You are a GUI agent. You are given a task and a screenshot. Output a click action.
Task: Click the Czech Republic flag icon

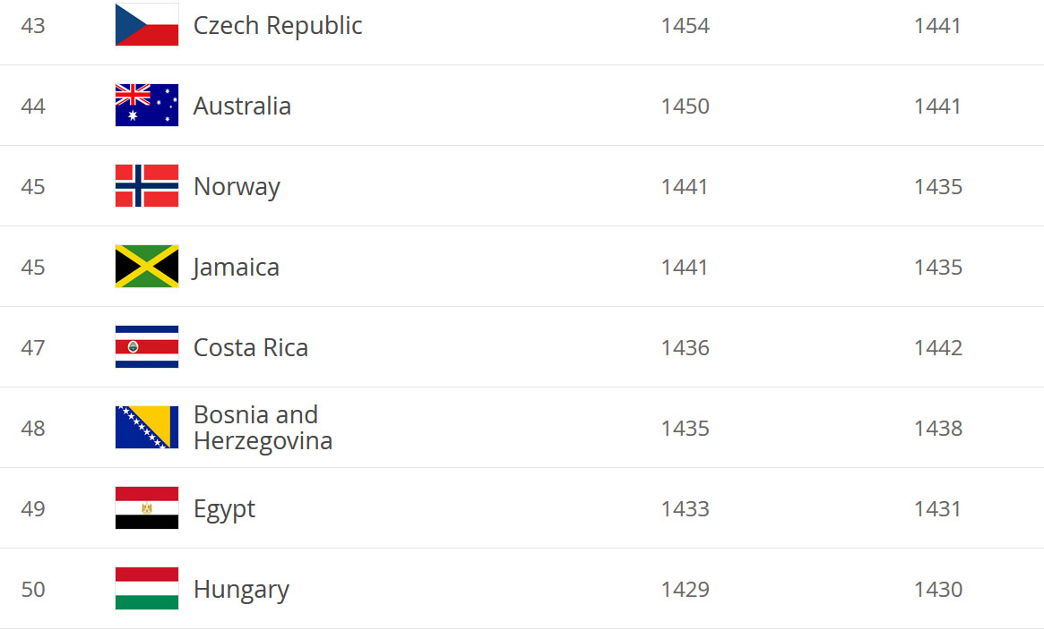coord(146,24)
